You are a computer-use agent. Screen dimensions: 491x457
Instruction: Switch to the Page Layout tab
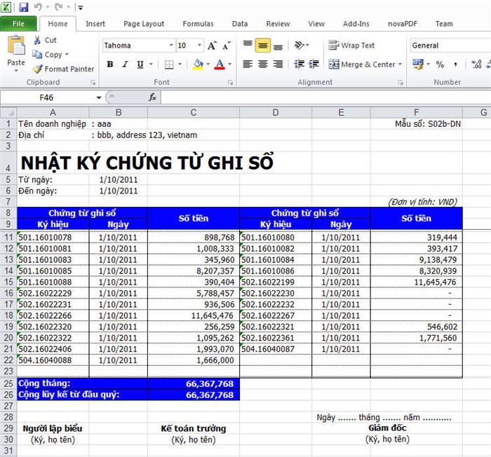pyautogui.click(x=143, y=24)
